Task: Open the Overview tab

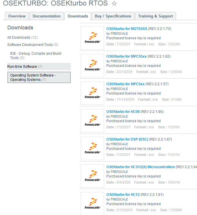Action: (x=17, y=16)
